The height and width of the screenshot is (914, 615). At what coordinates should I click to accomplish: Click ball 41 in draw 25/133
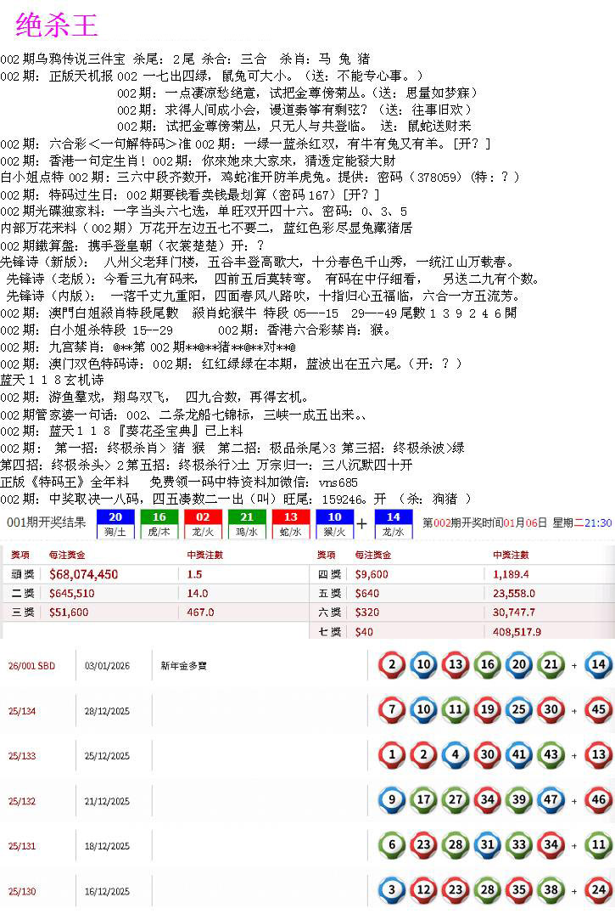(x=519, y=754)
